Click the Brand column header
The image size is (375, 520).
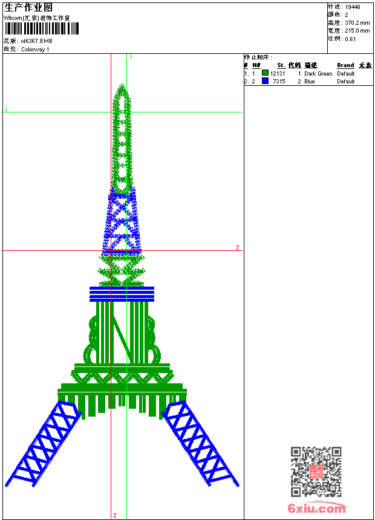tap(345, 65)
